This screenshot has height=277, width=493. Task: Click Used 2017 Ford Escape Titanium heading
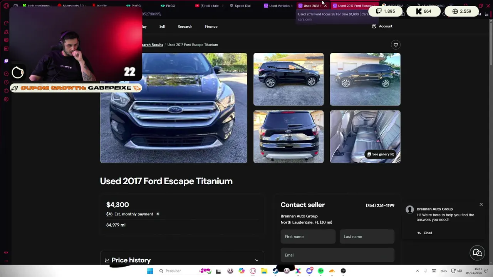tap(166, 181)
